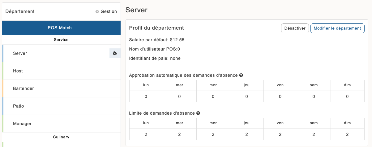Click the gear icon beside Server
Viewport: 372px width, 147px height.
point(115,53)
